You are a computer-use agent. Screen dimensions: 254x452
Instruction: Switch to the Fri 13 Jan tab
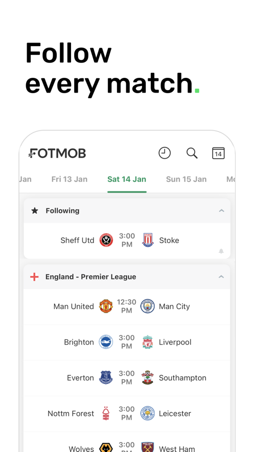coord(70,179)
